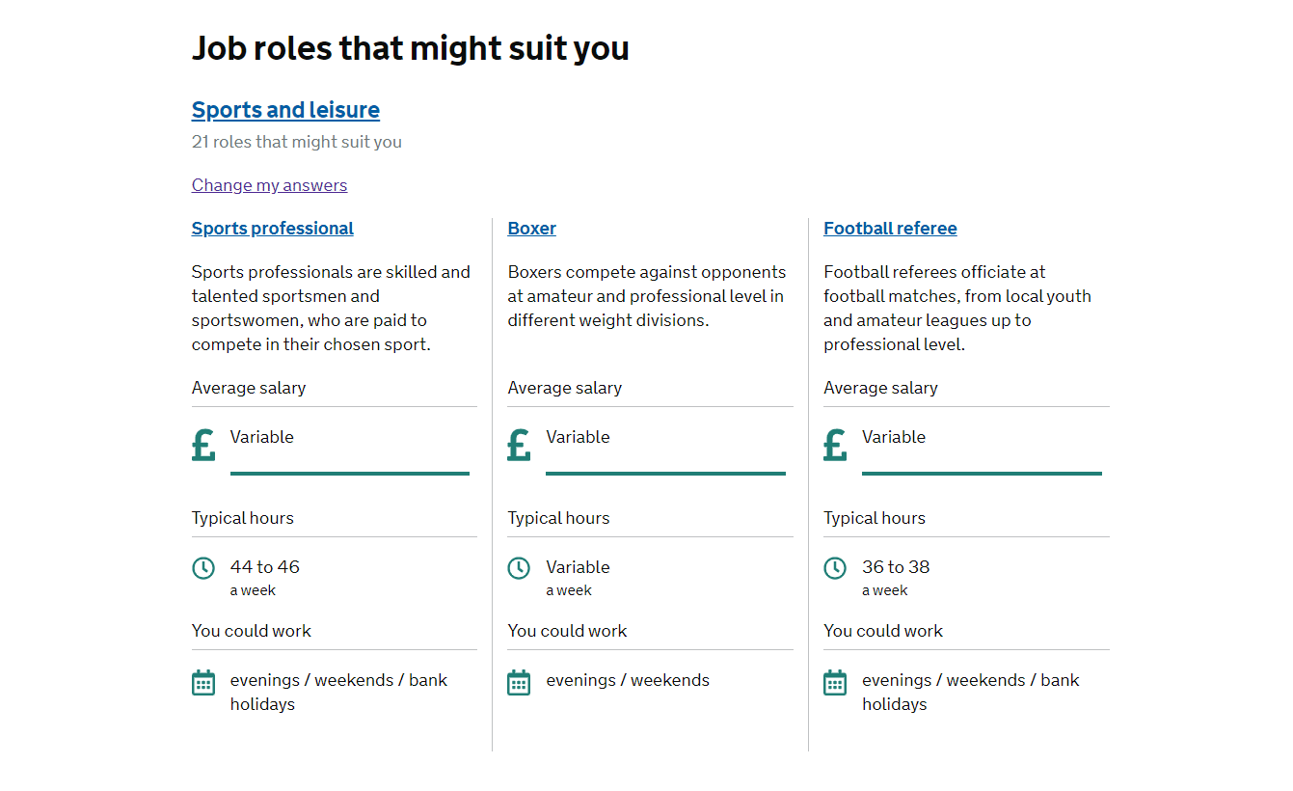Click the calendar icon under Sports professional

tap(203, 683)
